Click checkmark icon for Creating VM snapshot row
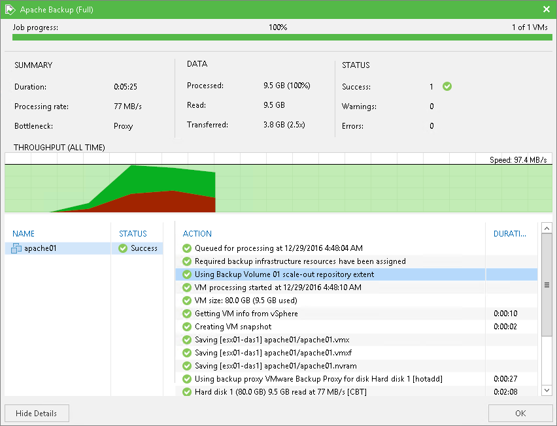The width and height of the screenshot is (557, 426). (x=187, y=327)
